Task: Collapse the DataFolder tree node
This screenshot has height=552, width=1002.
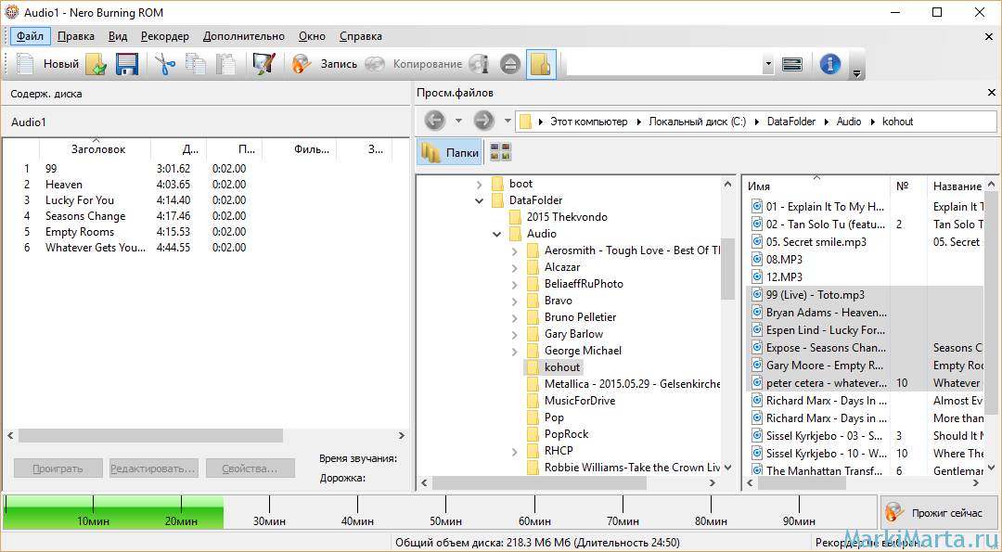Action: [480, 200]
